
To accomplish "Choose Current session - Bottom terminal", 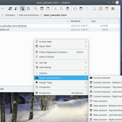I will (x=106, y=82).
